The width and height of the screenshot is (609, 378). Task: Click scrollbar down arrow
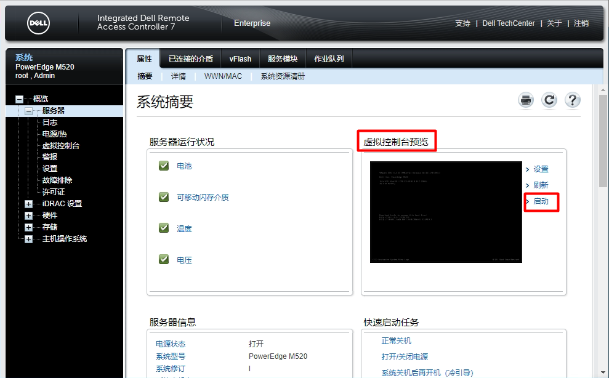click(x=603, y=373)
